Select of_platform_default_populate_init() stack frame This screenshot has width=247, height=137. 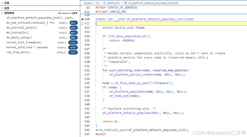coord(40,18)
